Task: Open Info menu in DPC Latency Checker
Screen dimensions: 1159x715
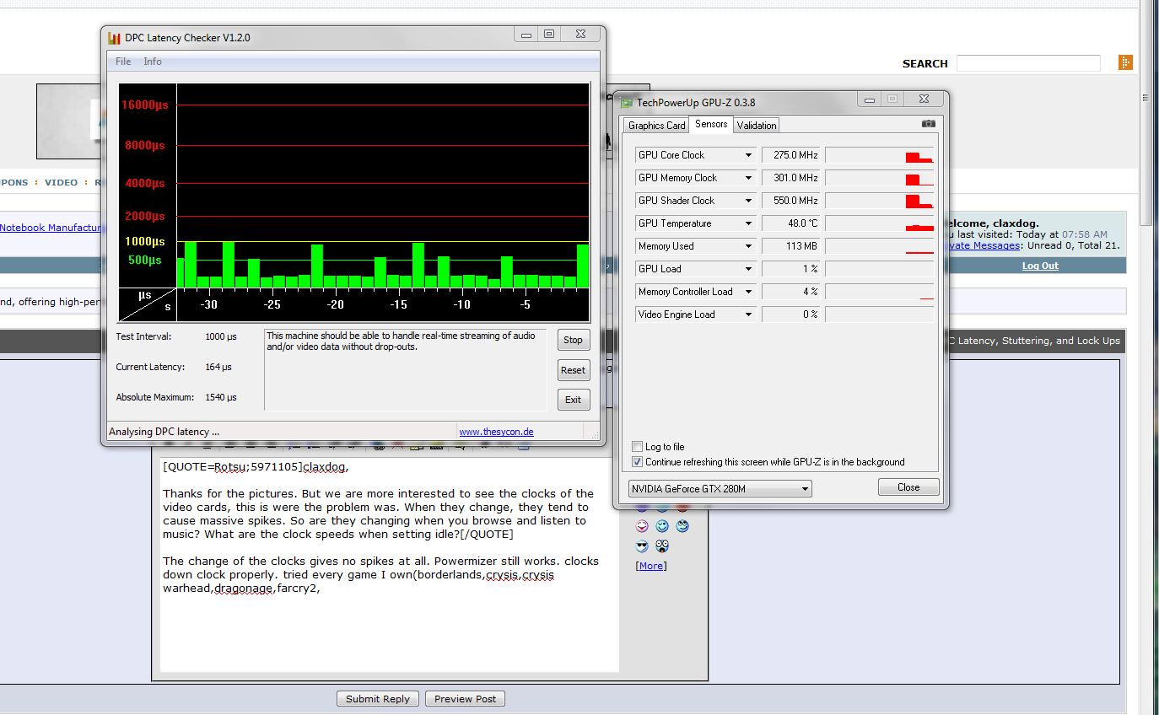Action: (x=153, y=62)
